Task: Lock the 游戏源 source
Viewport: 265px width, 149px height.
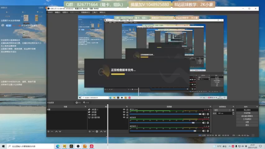Action: [127, 115]
